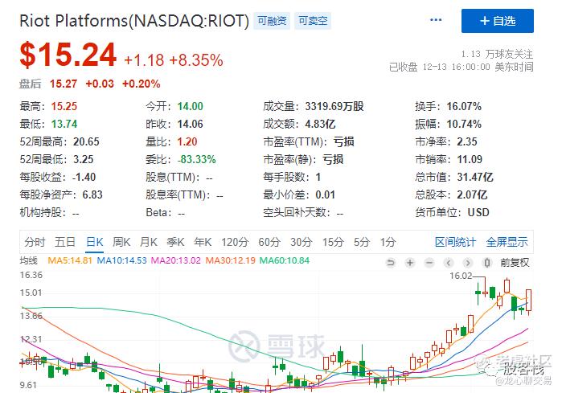Click the +8.35% change percentage
This screenshot has width=562, height=393.
coord(196,60)
